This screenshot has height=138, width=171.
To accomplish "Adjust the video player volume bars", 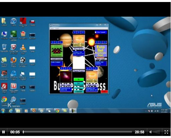I will pos(156,132).
